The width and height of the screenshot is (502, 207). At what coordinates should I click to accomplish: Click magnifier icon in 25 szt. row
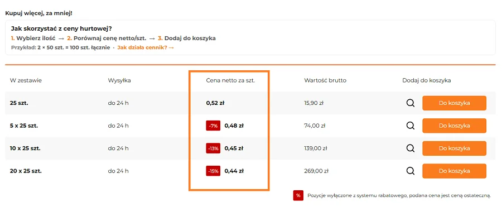coord(411,103)
